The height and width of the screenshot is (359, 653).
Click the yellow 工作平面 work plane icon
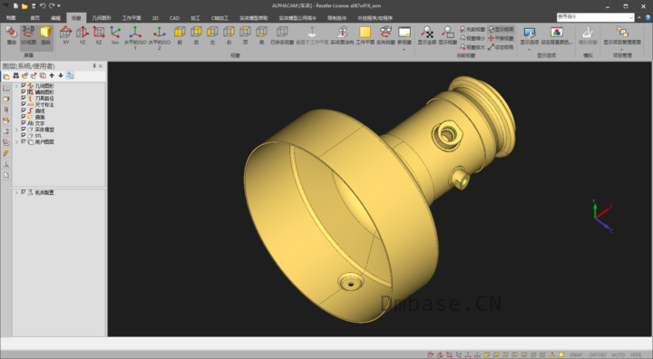(365, 35)
